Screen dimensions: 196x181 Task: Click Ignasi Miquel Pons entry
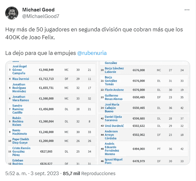point(114,161)
